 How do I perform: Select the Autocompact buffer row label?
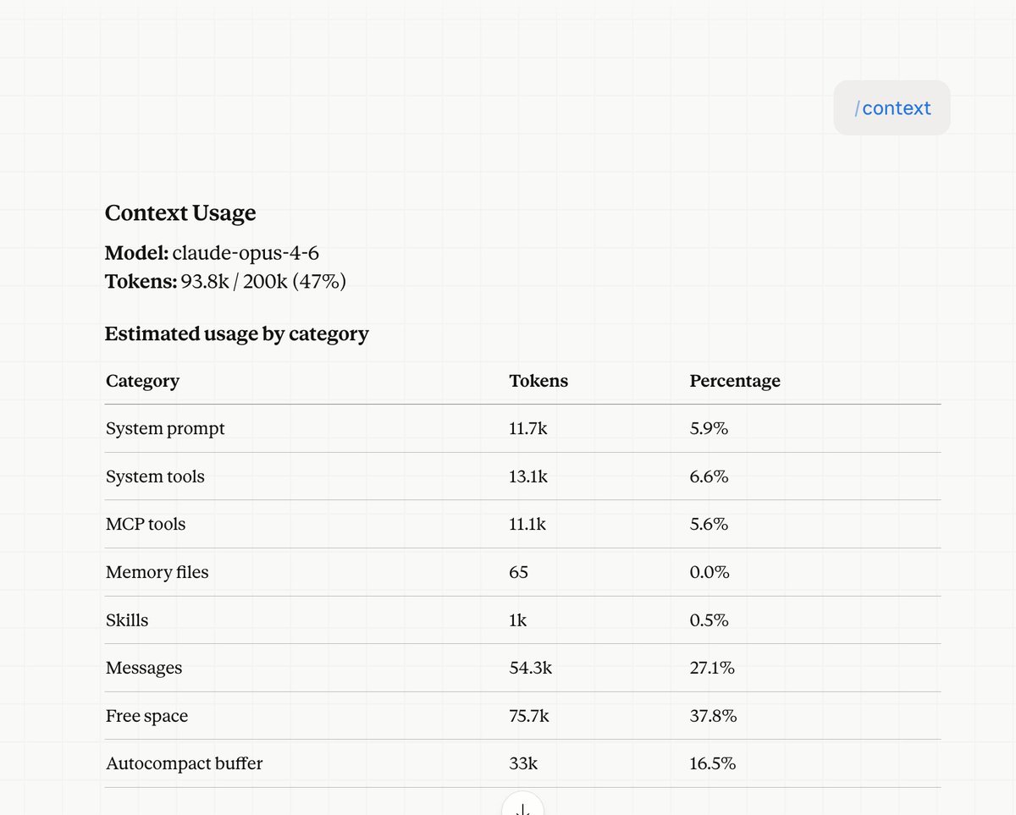[x=184, y=763]
